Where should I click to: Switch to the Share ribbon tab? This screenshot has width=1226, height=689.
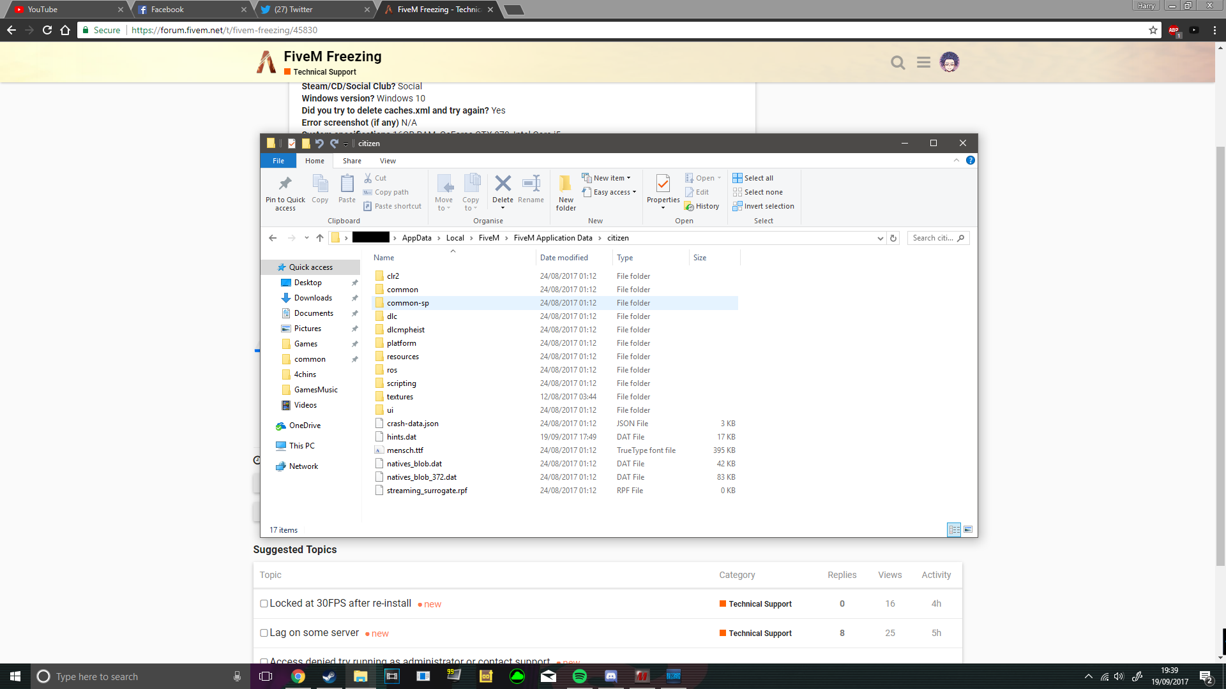352,161
